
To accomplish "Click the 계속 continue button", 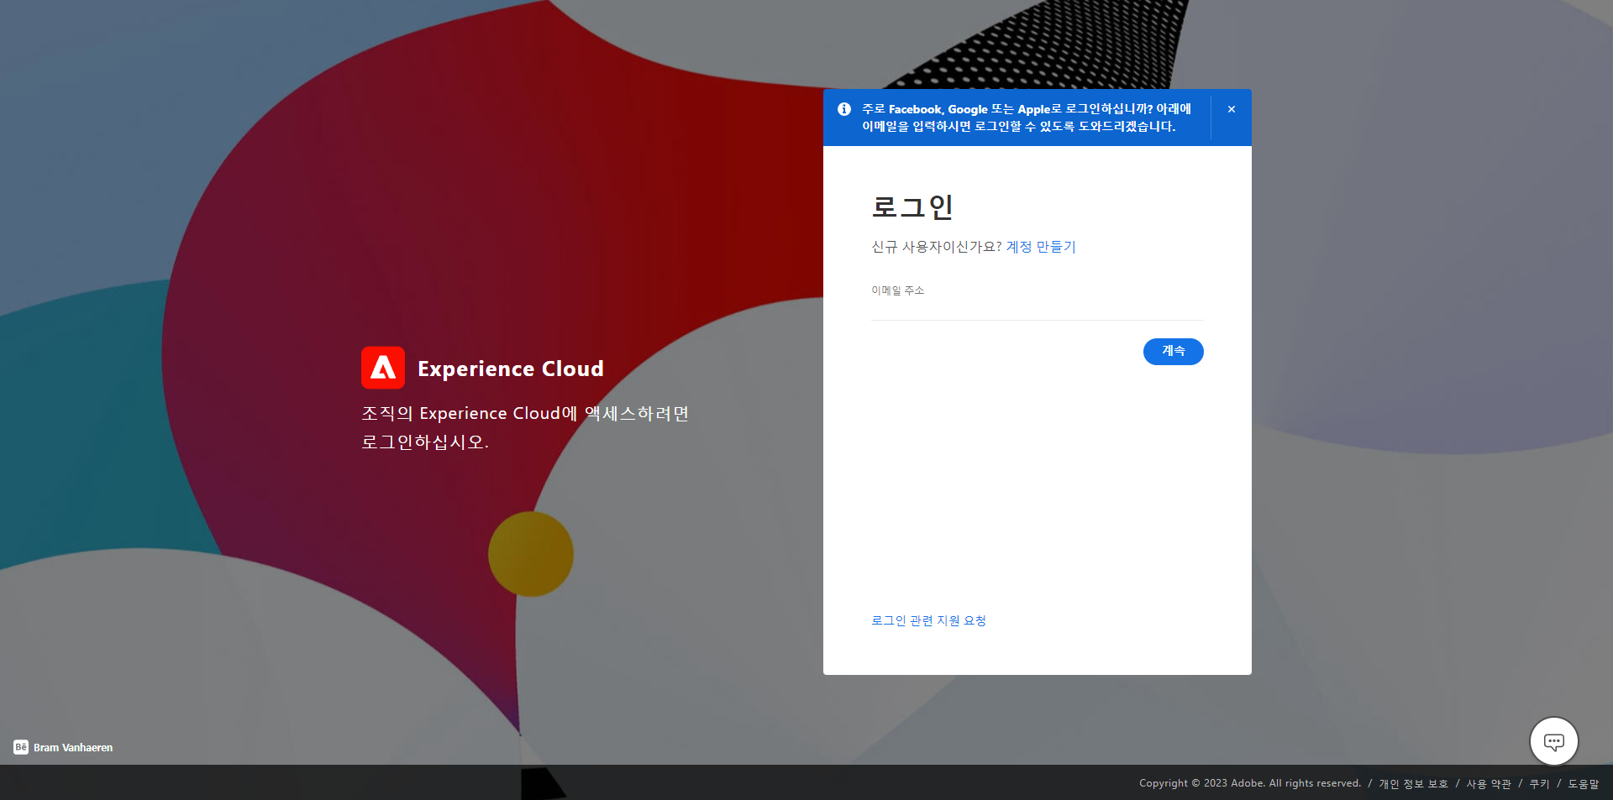I will point(1174,352).
